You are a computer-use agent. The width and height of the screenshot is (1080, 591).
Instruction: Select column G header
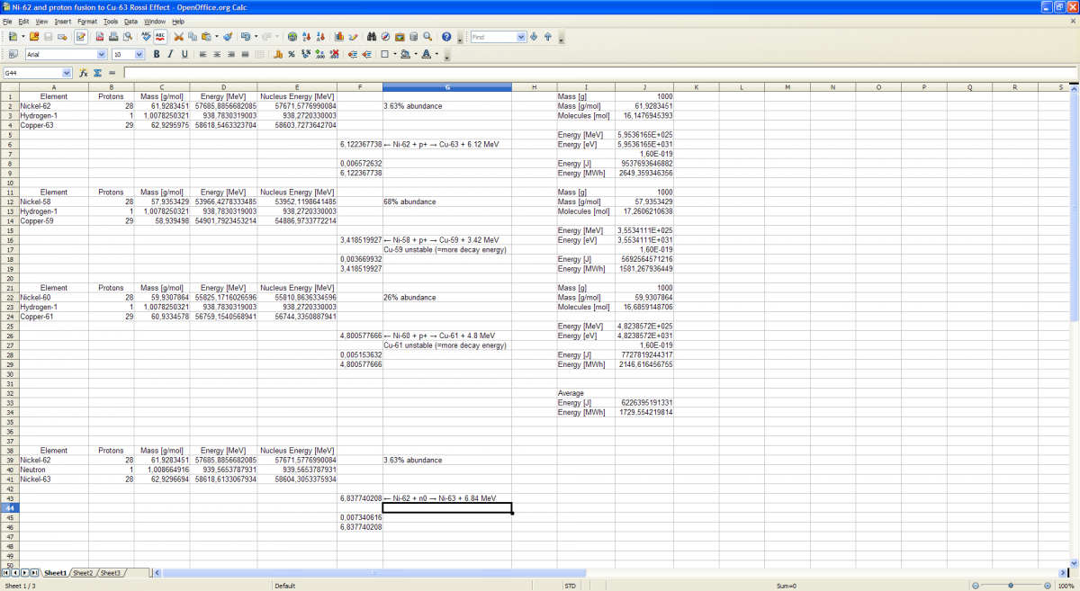447,87
